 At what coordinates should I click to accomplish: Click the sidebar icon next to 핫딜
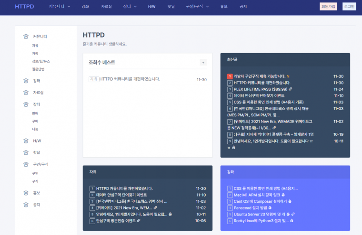pos(26,152)
